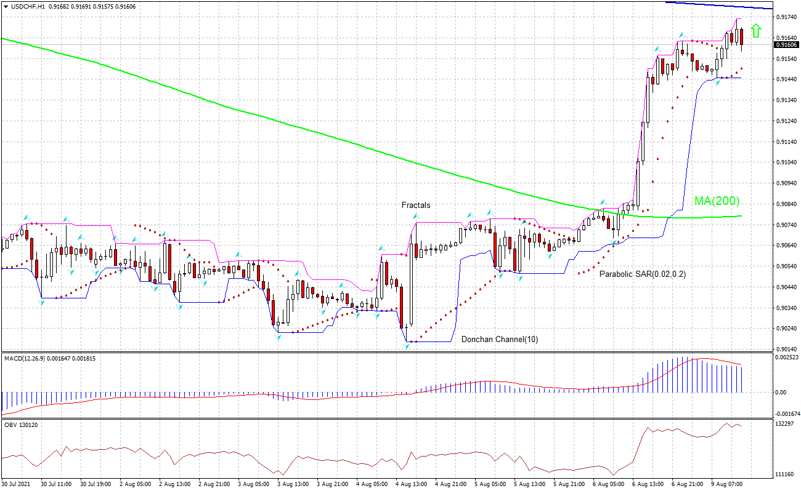The image size is (801, 491).
Task: Click the Fractals indicator label
Action: pos(416,205)
